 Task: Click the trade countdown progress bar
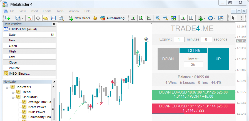point(168,114)
